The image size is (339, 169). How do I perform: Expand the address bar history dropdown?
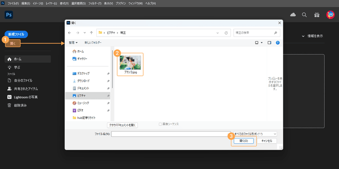coord(217,33)
